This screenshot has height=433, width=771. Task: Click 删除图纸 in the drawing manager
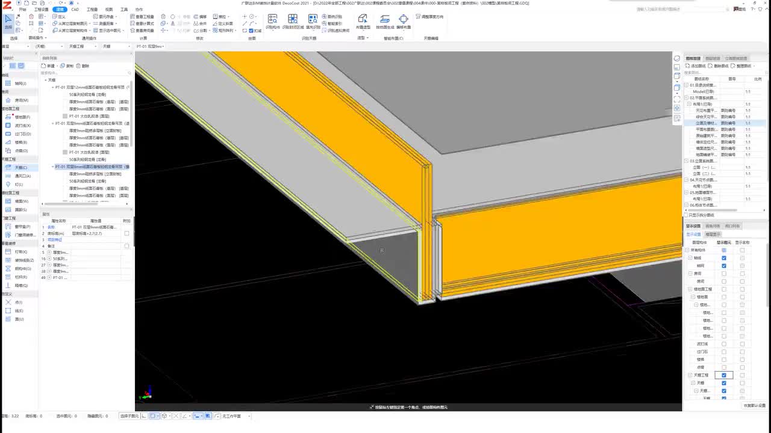coord(719,66)
